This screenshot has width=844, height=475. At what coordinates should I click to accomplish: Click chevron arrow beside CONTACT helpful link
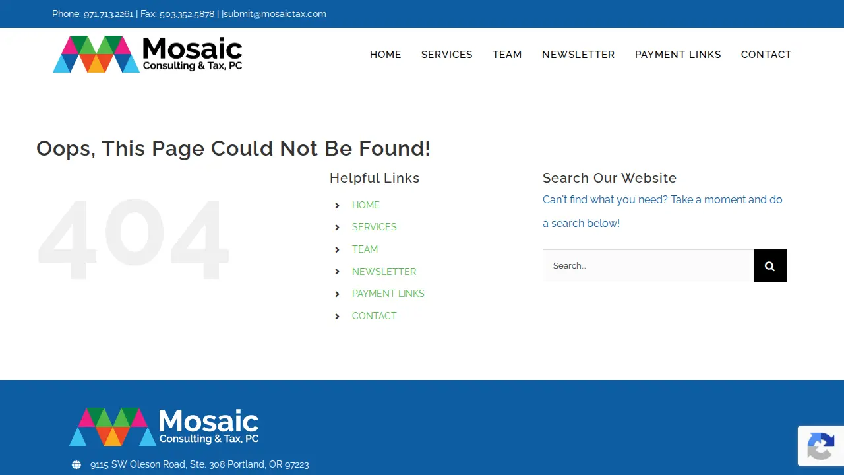click(x=337, y=316)
